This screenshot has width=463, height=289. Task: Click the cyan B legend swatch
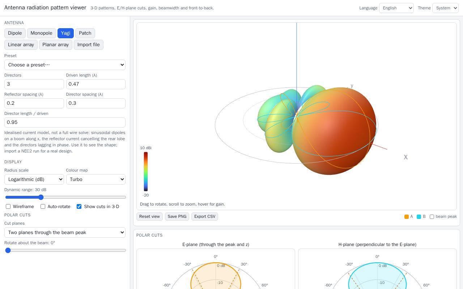(419, 217)
